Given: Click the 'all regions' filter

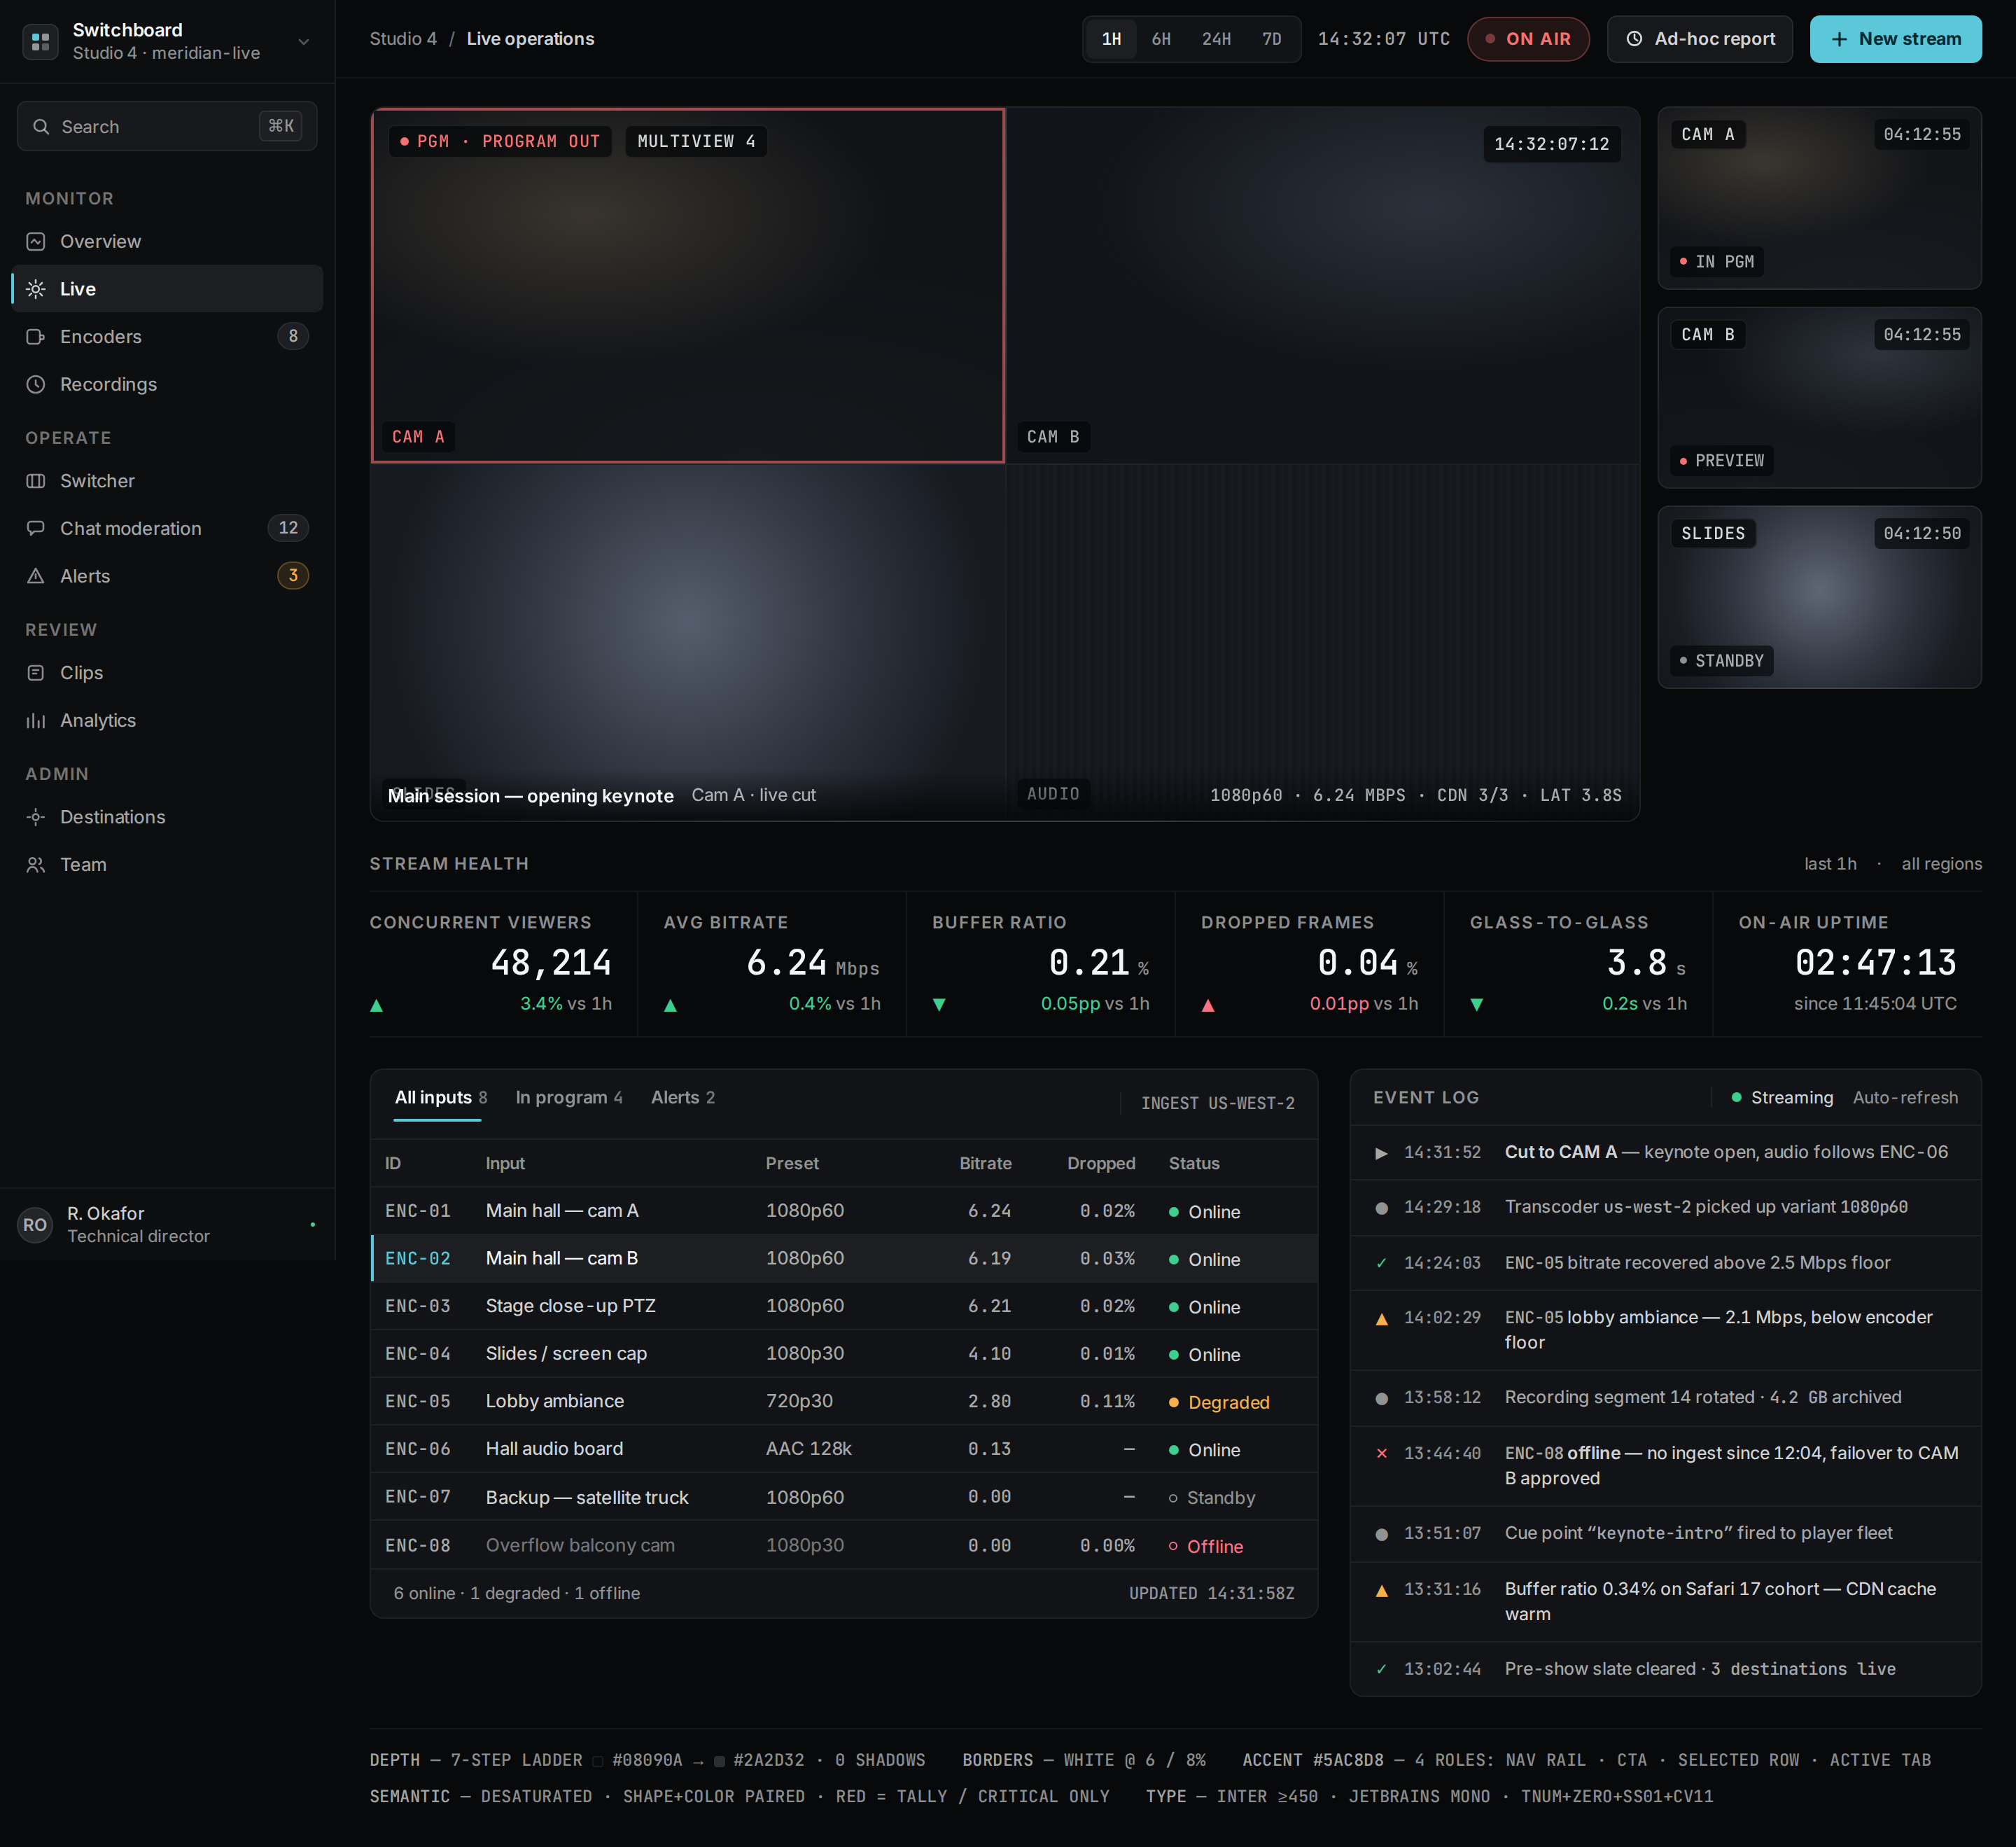Looking at the screenshot, I should click(x=1941, y=864).
